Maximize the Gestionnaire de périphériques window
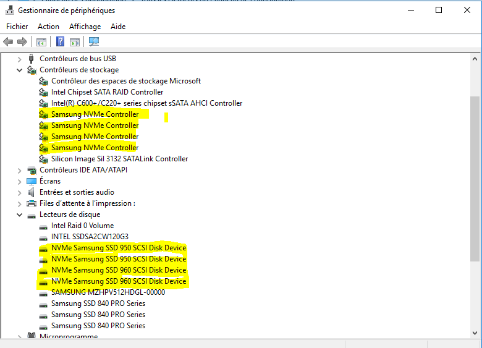The width and height of the screenshot is (482, 348). (x=439, y=10)
